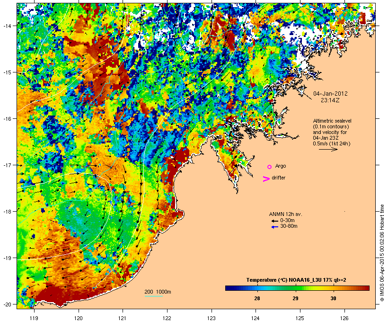Click the '30-80m' depth label
This screenshot has width=388, height=322.
[289, 226]
